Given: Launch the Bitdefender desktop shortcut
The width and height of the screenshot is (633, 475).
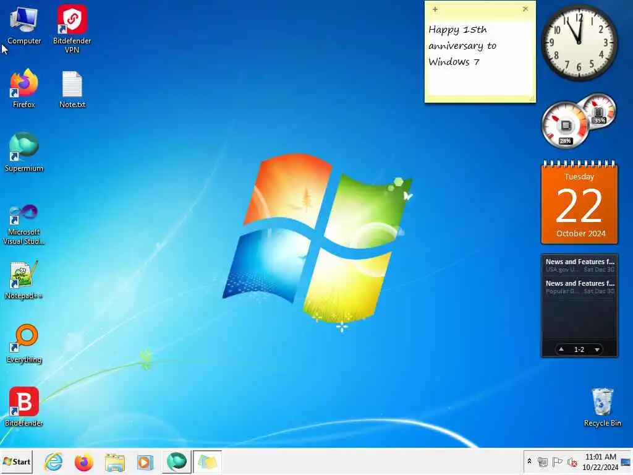Looking at the screenshot, I should coord(24,406).
